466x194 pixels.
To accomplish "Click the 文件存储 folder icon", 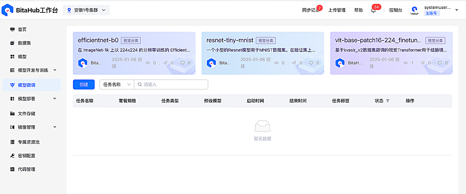I will [12, 113].
